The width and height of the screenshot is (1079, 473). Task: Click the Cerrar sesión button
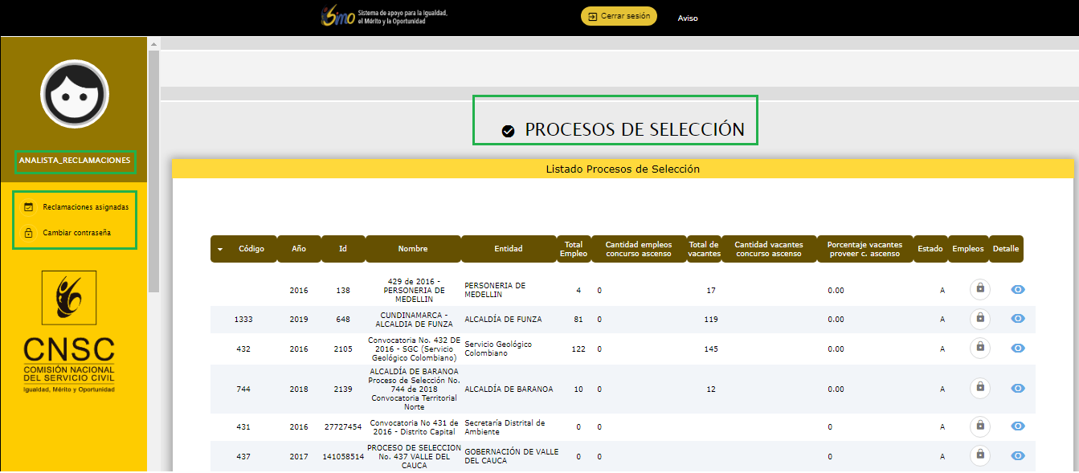[619, 16]
